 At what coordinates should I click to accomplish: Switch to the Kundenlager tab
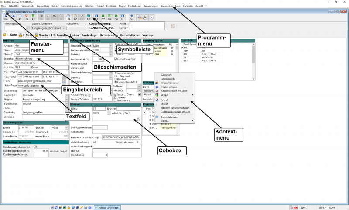(x=90, y=35)
